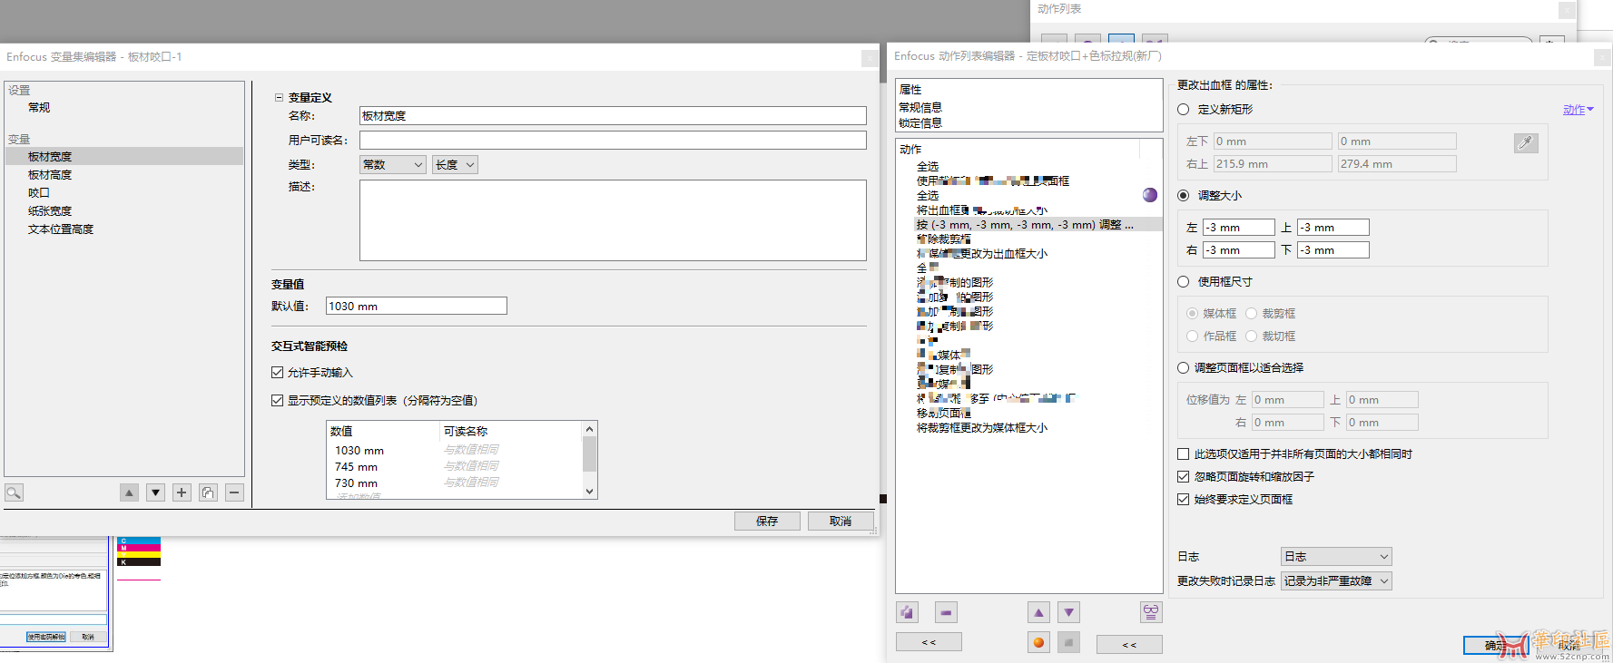Select the 定义新矩形 radio button
1613x663 pixels.
(x=1184, y=110)
